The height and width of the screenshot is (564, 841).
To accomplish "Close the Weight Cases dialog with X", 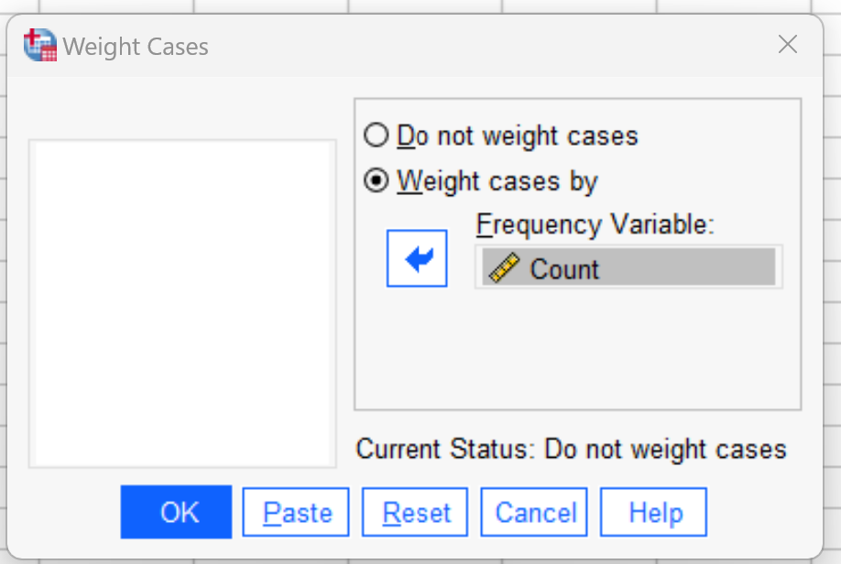I will click(x=787, y=45).
